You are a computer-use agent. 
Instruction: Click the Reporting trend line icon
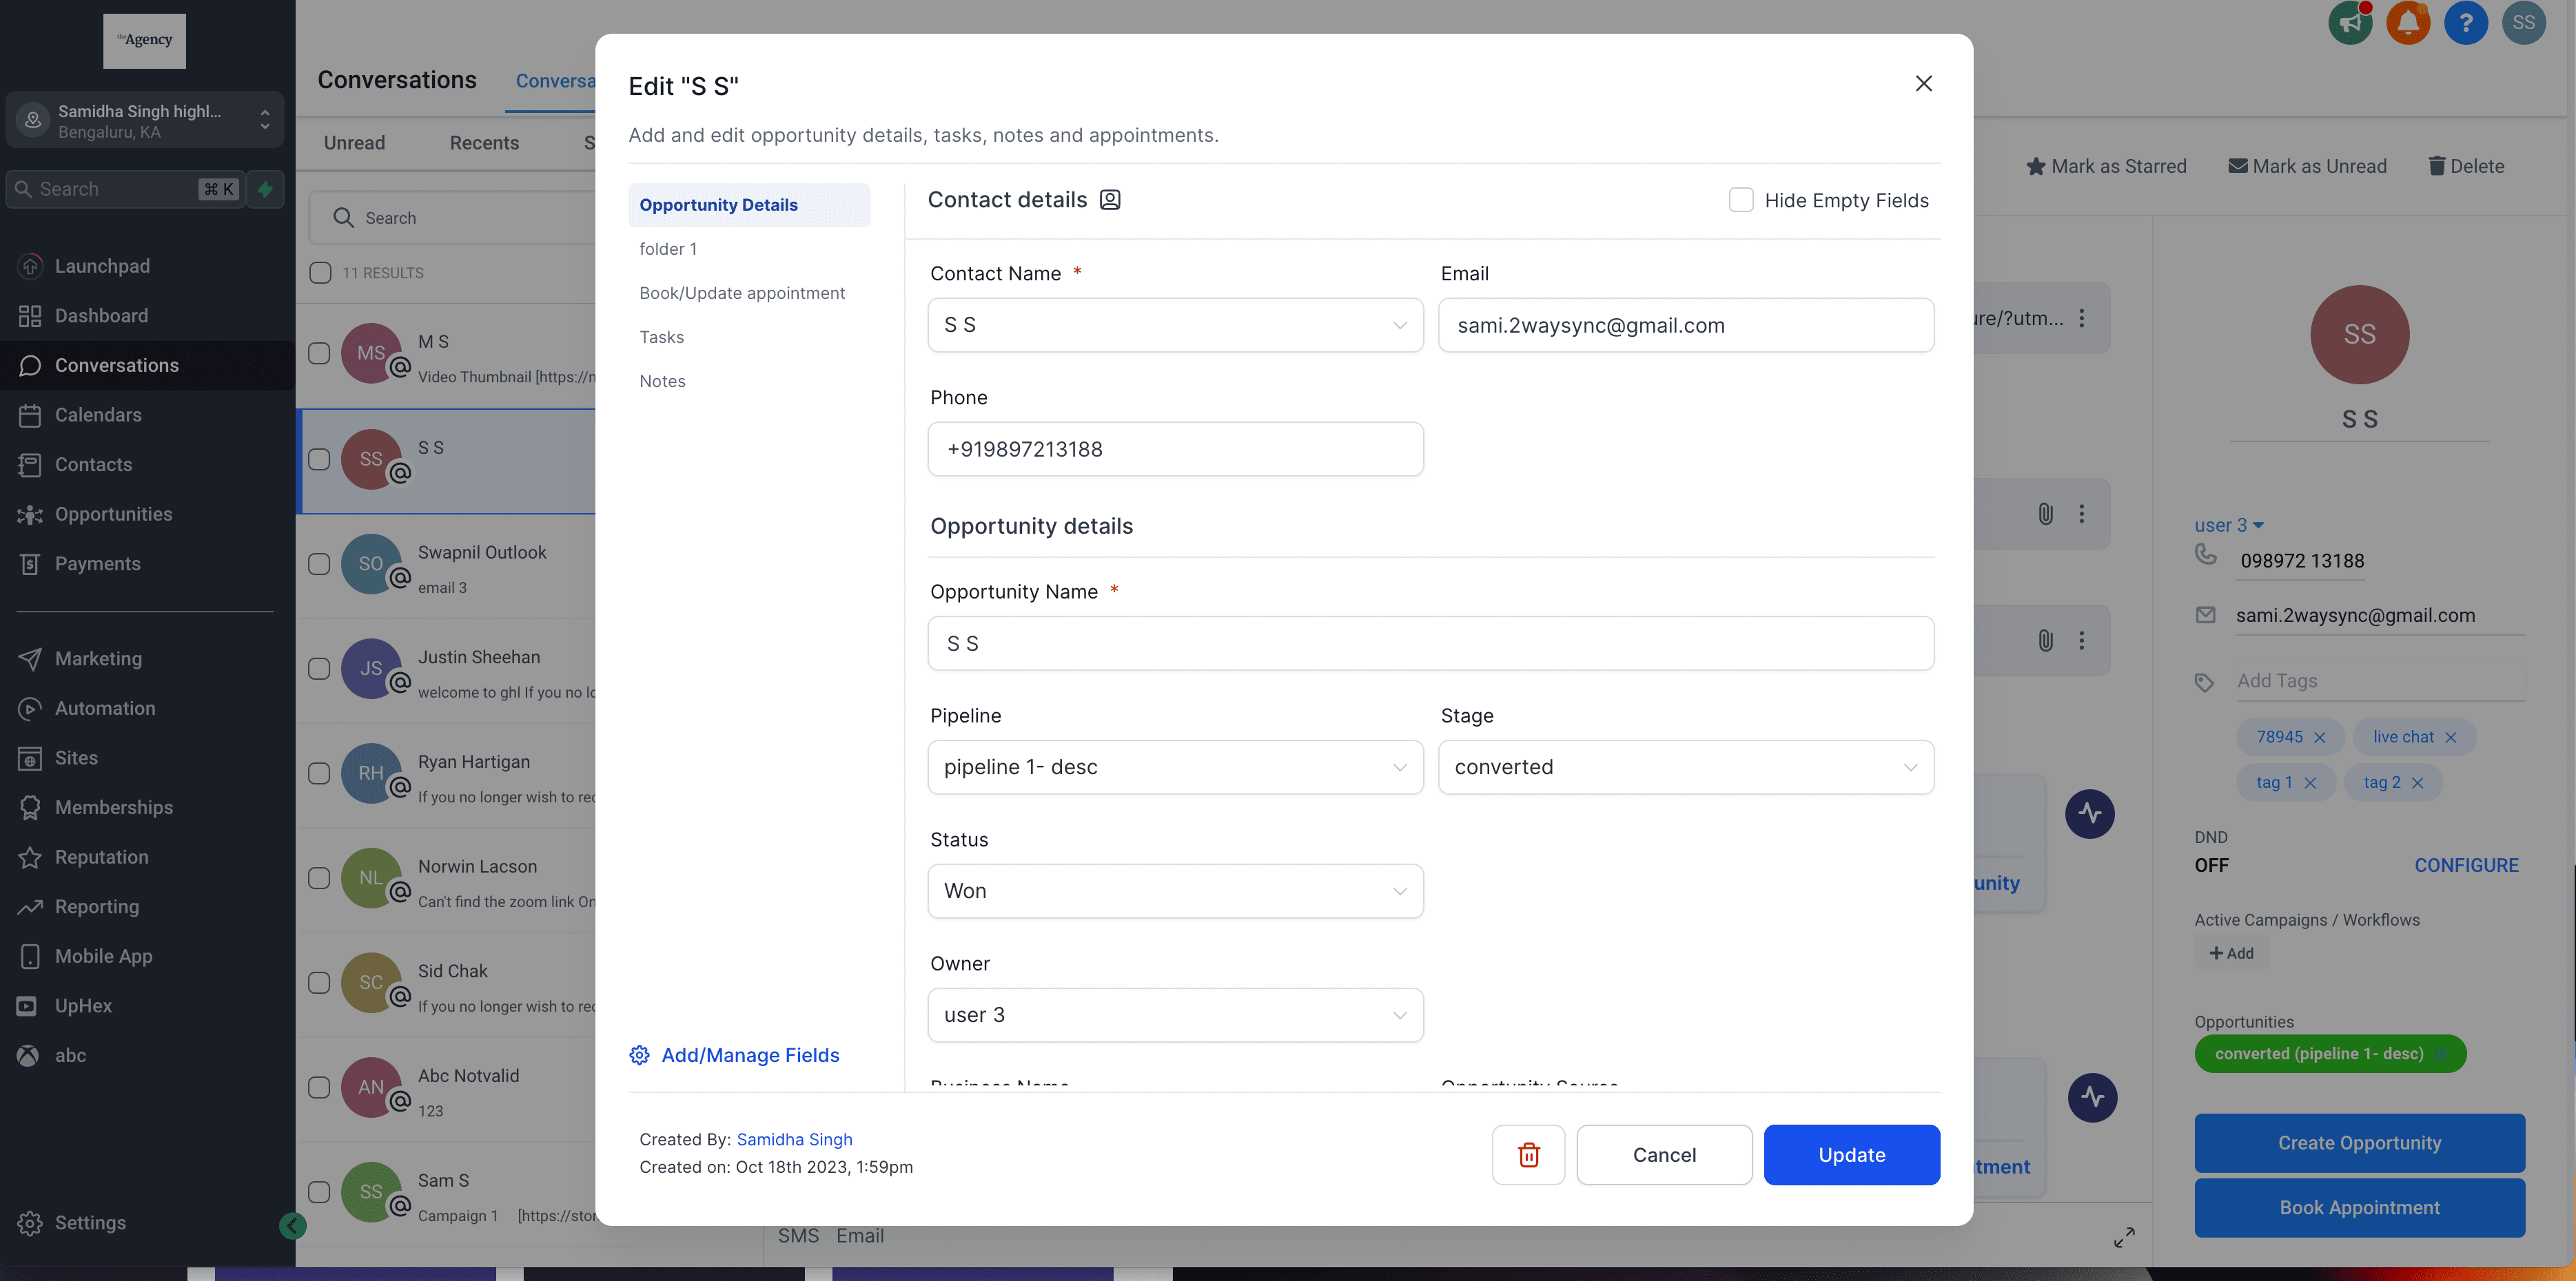click(x=30, y=906)
